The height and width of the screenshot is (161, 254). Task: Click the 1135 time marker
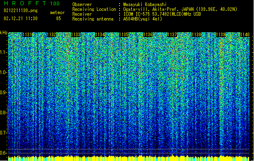[124, 35]
